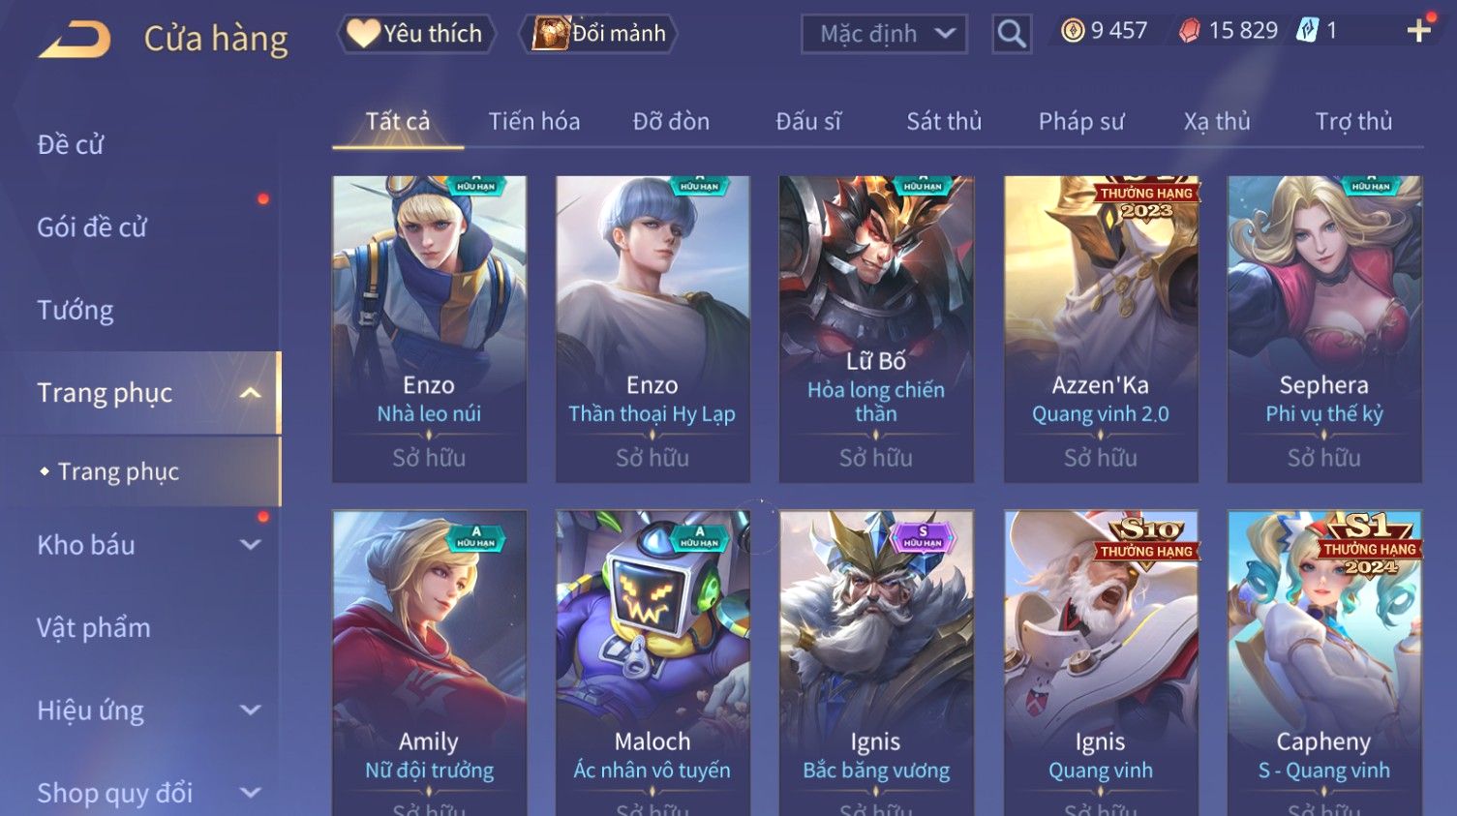Select the Lữ Bố Hỏa long chiến thần skin
The height and width of the screenshot is (816, 1457).
[876, 329]
